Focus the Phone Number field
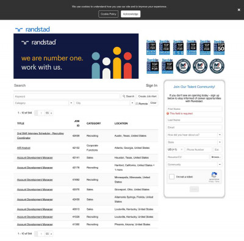Image resolution: width=244 pixels, height=241 pixels. (x=198, y=149)
